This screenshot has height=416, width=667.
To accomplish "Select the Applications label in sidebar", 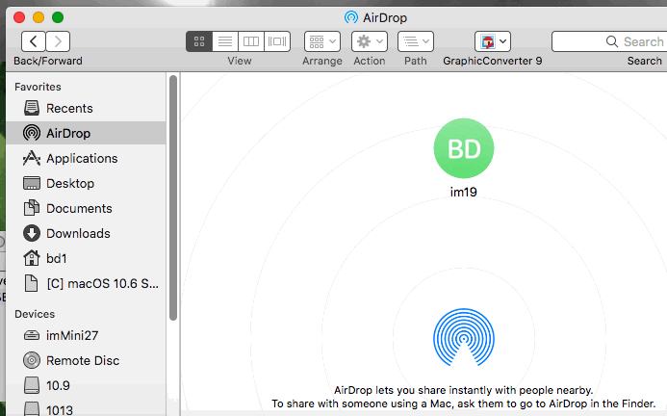I will [82, 158].
